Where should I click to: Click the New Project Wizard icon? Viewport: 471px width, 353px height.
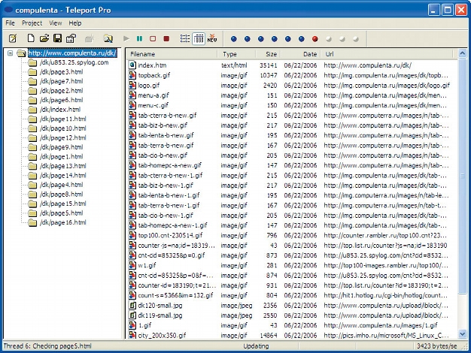point(11,38)
